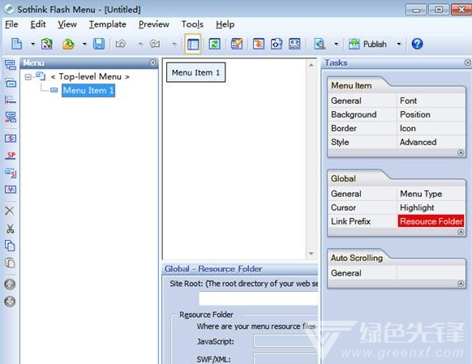Screen dimensions: 472x364
Task: Click the Delete X sidebar icon
Action: coord(10,211)
